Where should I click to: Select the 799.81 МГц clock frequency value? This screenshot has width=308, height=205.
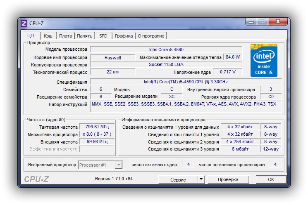point(97,127)
